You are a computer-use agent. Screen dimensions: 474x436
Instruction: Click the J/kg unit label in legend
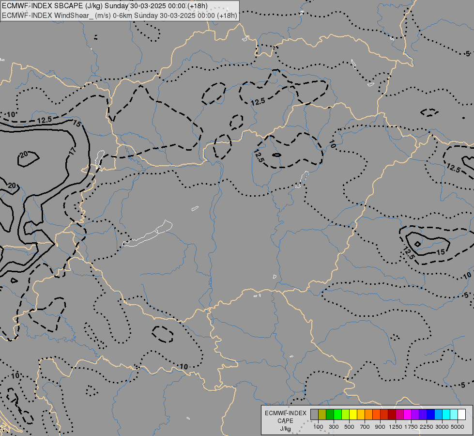point(285,429)
